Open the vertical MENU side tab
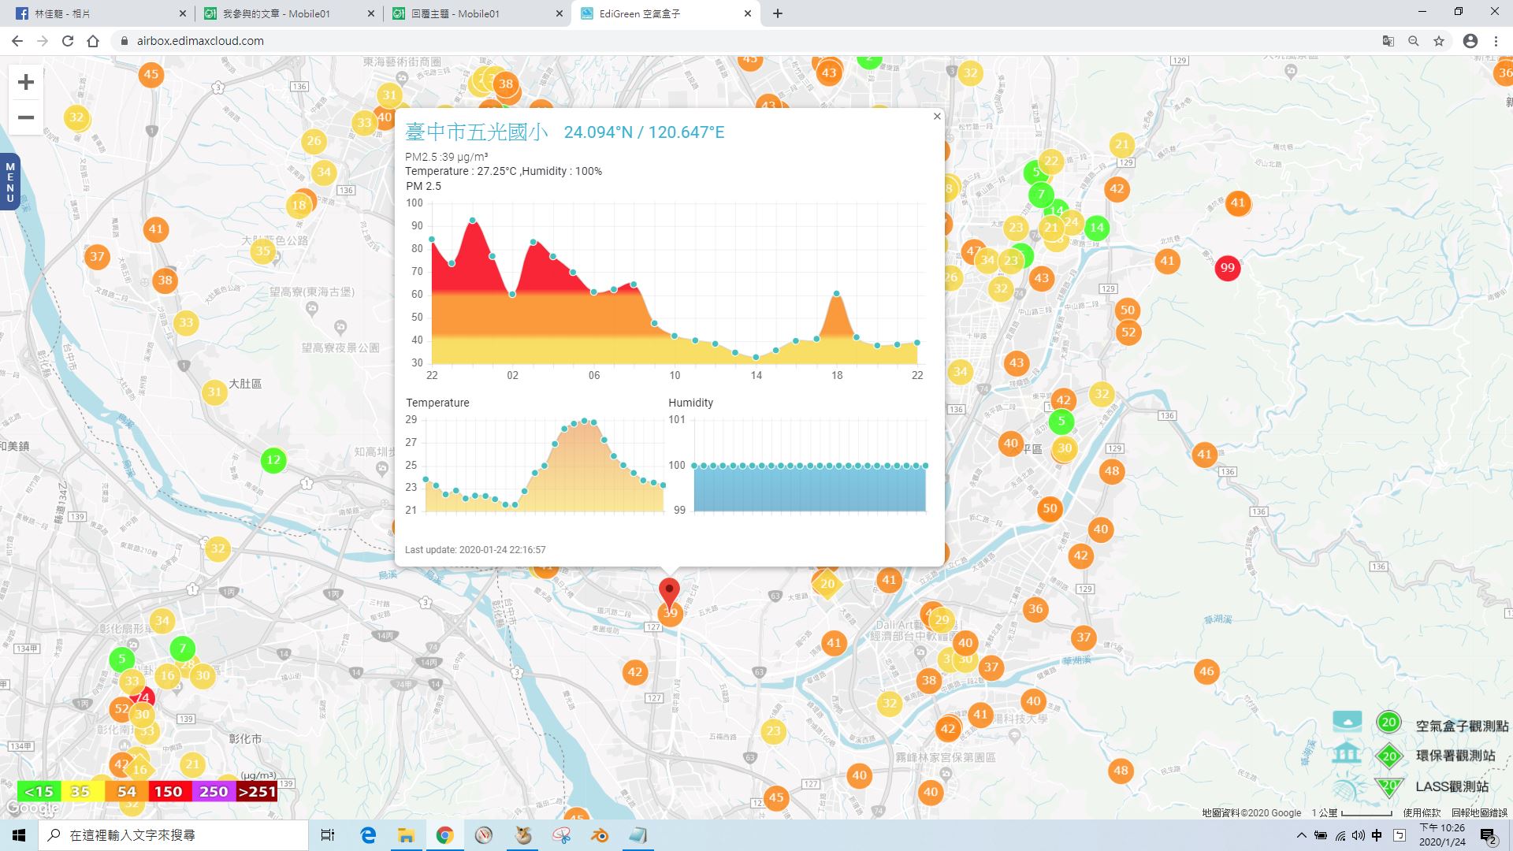1513x851 pixels. coord(9,182)
